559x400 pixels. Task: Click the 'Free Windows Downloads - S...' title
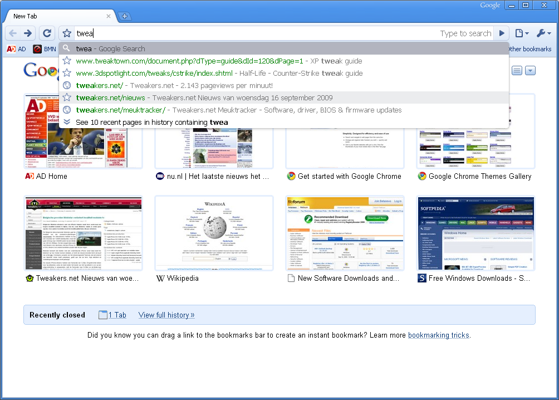pos(479,279)
